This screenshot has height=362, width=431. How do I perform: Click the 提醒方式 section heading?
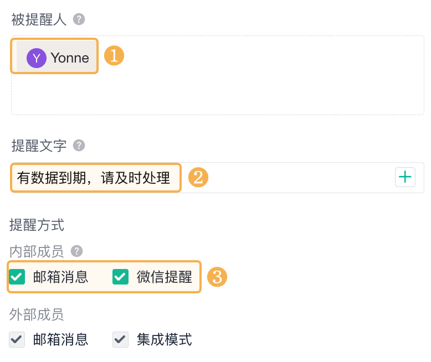pos(37,225)
